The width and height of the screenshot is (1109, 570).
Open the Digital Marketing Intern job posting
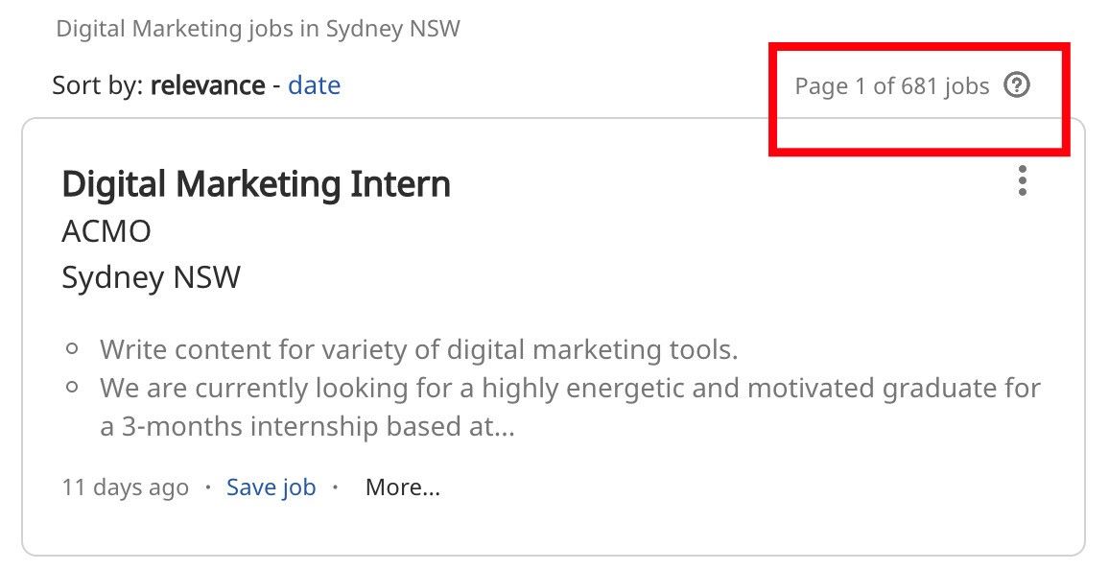(256, 183)
